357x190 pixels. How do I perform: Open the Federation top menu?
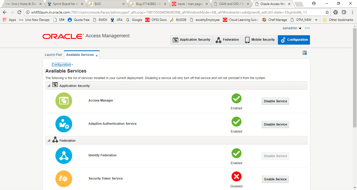[x=227, y=40]
